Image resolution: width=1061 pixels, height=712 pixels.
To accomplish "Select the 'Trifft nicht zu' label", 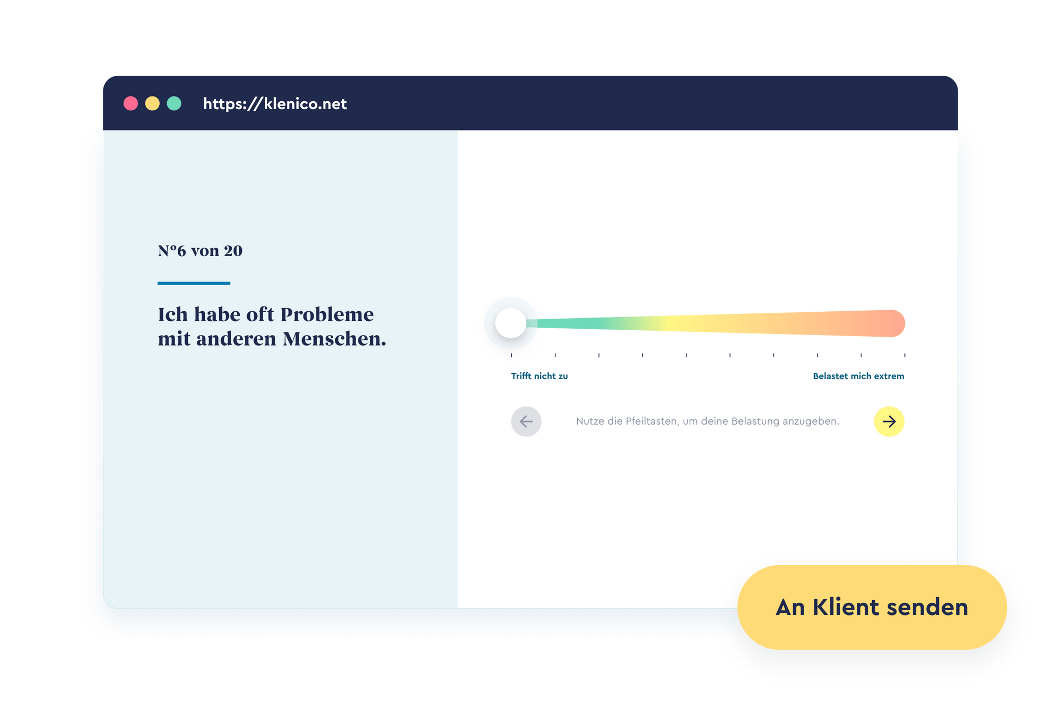I will (539, 376).
